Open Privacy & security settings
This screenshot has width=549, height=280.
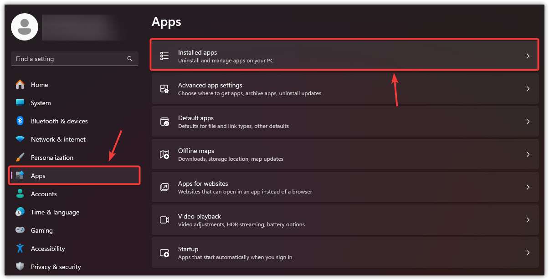(x=56, y=267)
